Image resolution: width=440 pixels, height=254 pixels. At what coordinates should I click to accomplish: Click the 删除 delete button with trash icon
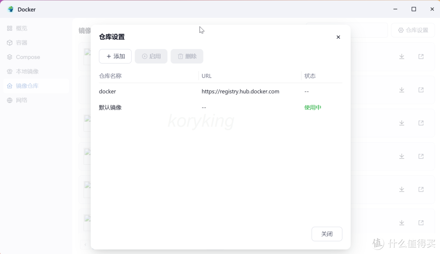click(x=187, y=56)
